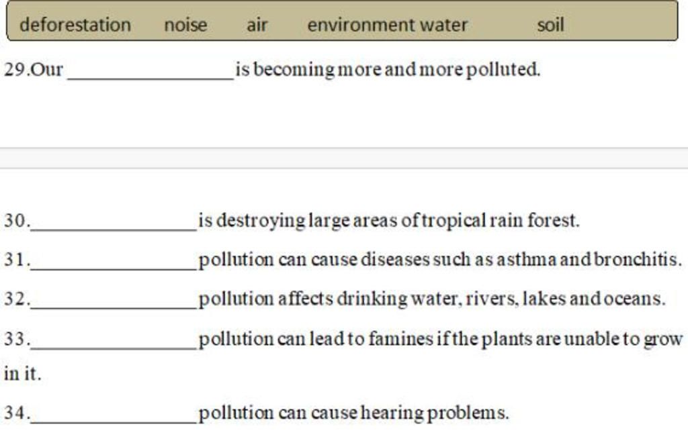Viewport: 688px width, 443px height.
Task: Click the text about asthma and bronchitis
Action: click(440, 260)
